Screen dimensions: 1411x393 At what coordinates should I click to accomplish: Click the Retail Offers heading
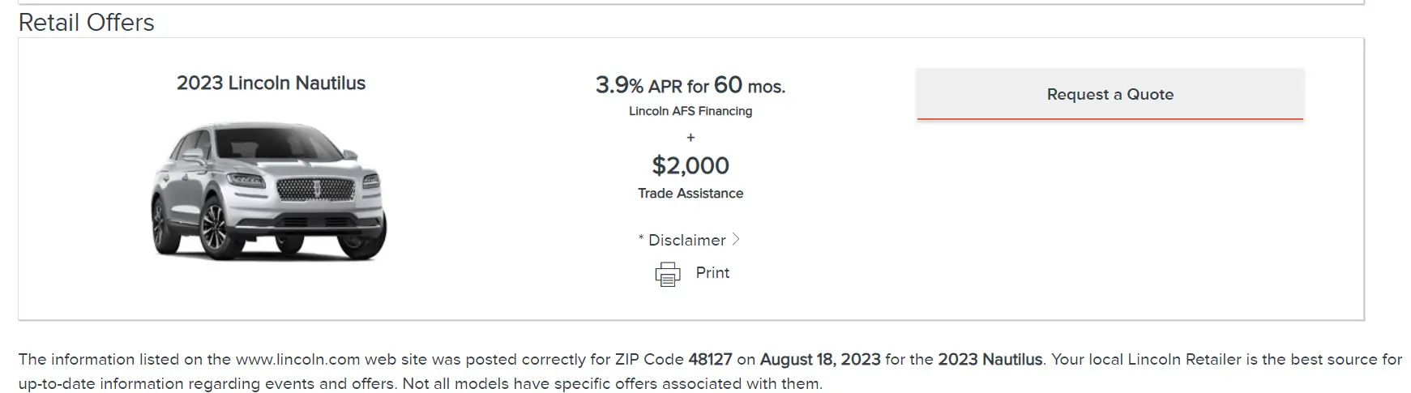tap(86, 23)
